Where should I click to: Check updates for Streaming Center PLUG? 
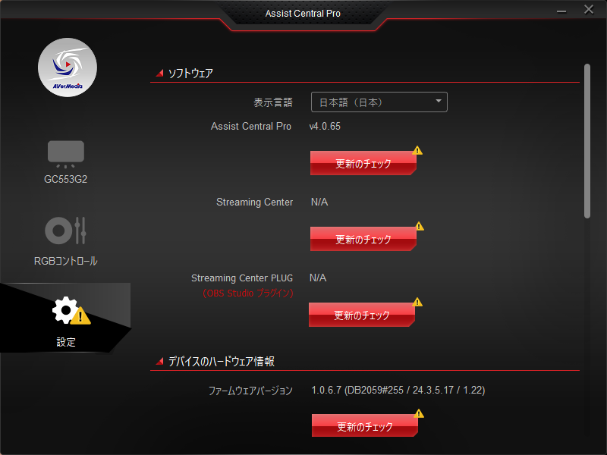tap(362, 315)
